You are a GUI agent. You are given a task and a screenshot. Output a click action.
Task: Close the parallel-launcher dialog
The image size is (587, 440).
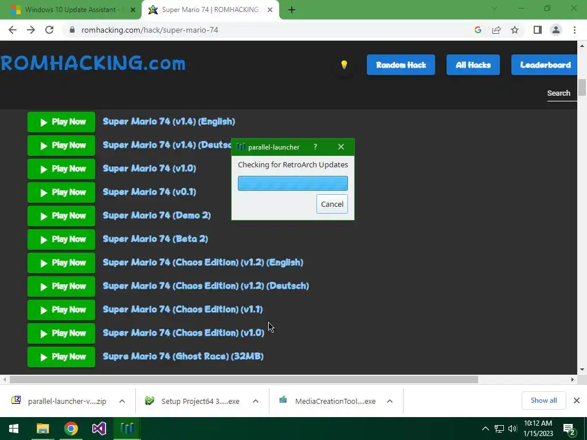341,147
